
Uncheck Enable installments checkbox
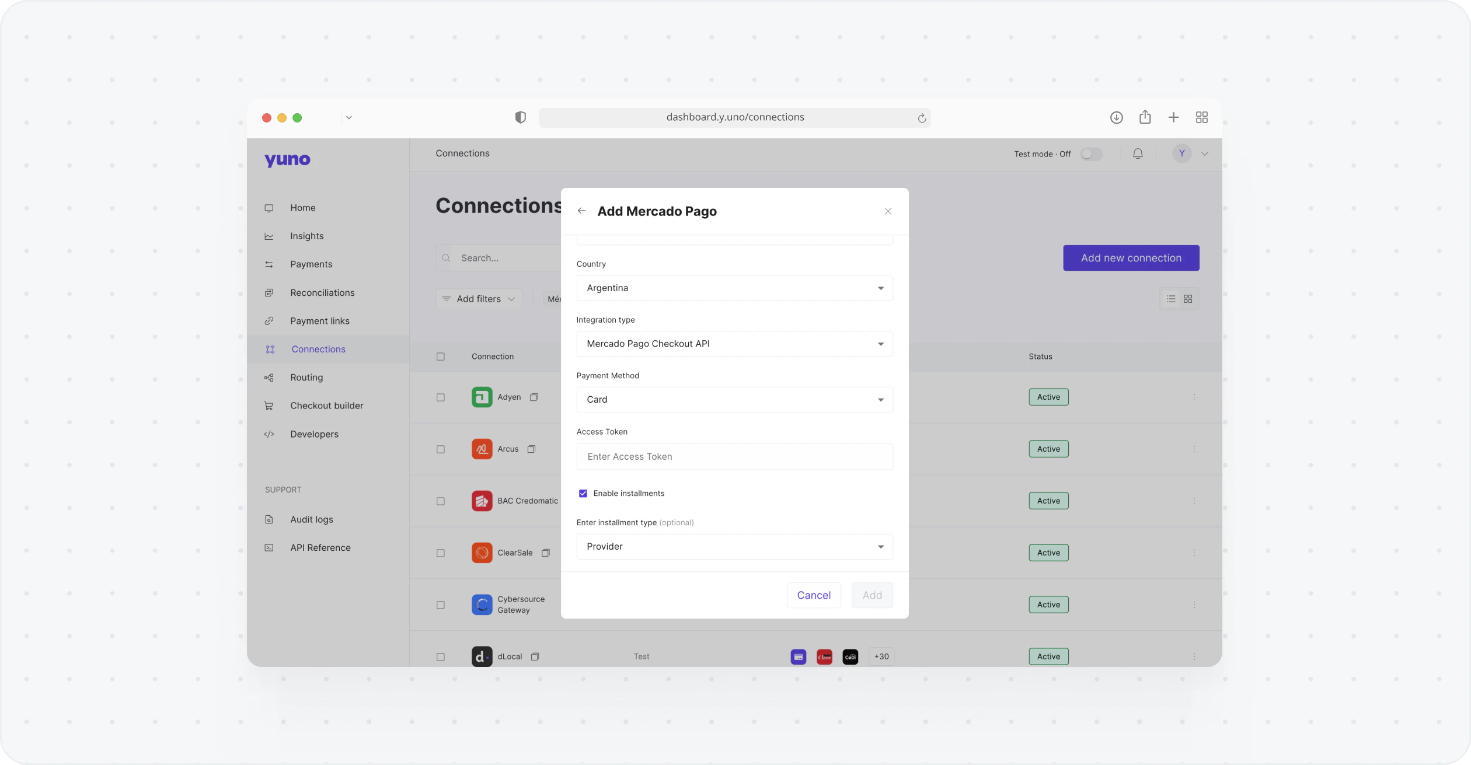tap(583, 494)
